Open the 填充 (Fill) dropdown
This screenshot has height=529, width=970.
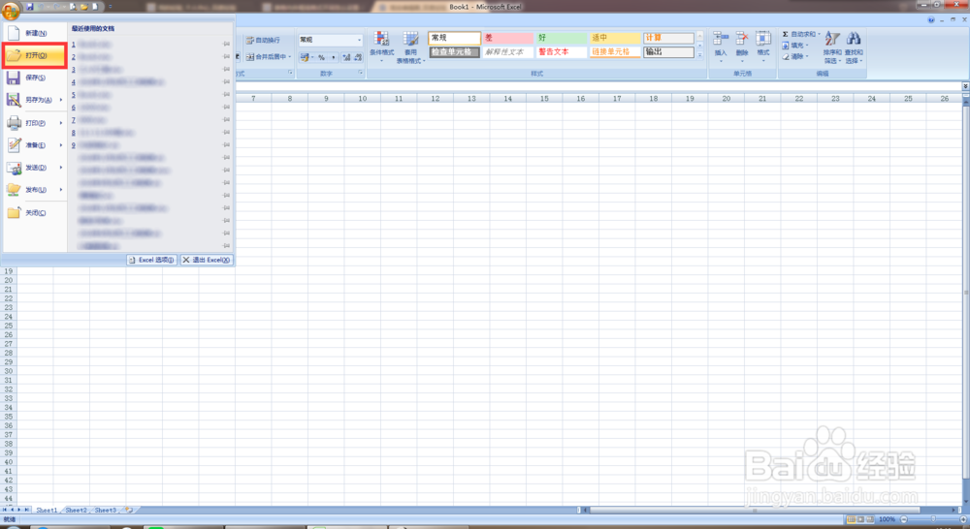pos(795,46)
